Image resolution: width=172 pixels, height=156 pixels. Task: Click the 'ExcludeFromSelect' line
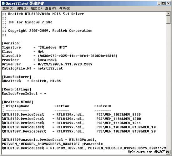coord(24,94)
